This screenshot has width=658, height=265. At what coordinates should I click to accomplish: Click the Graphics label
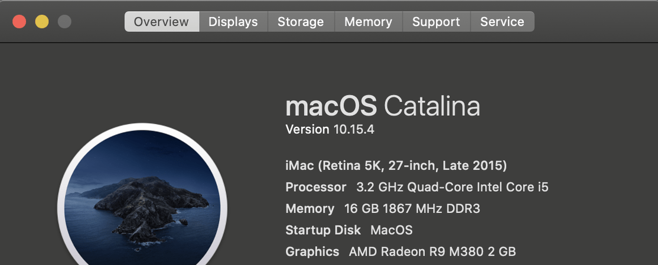tap(312, 251)
